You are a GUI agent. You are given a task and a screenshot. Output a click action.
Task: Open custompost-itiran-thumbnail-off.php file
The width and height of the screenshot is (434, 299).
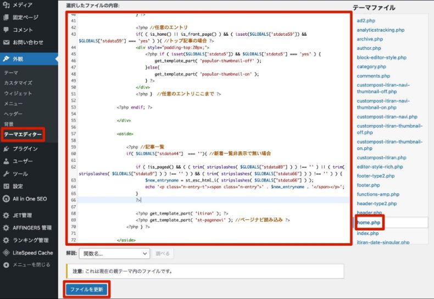pos(390,129)
